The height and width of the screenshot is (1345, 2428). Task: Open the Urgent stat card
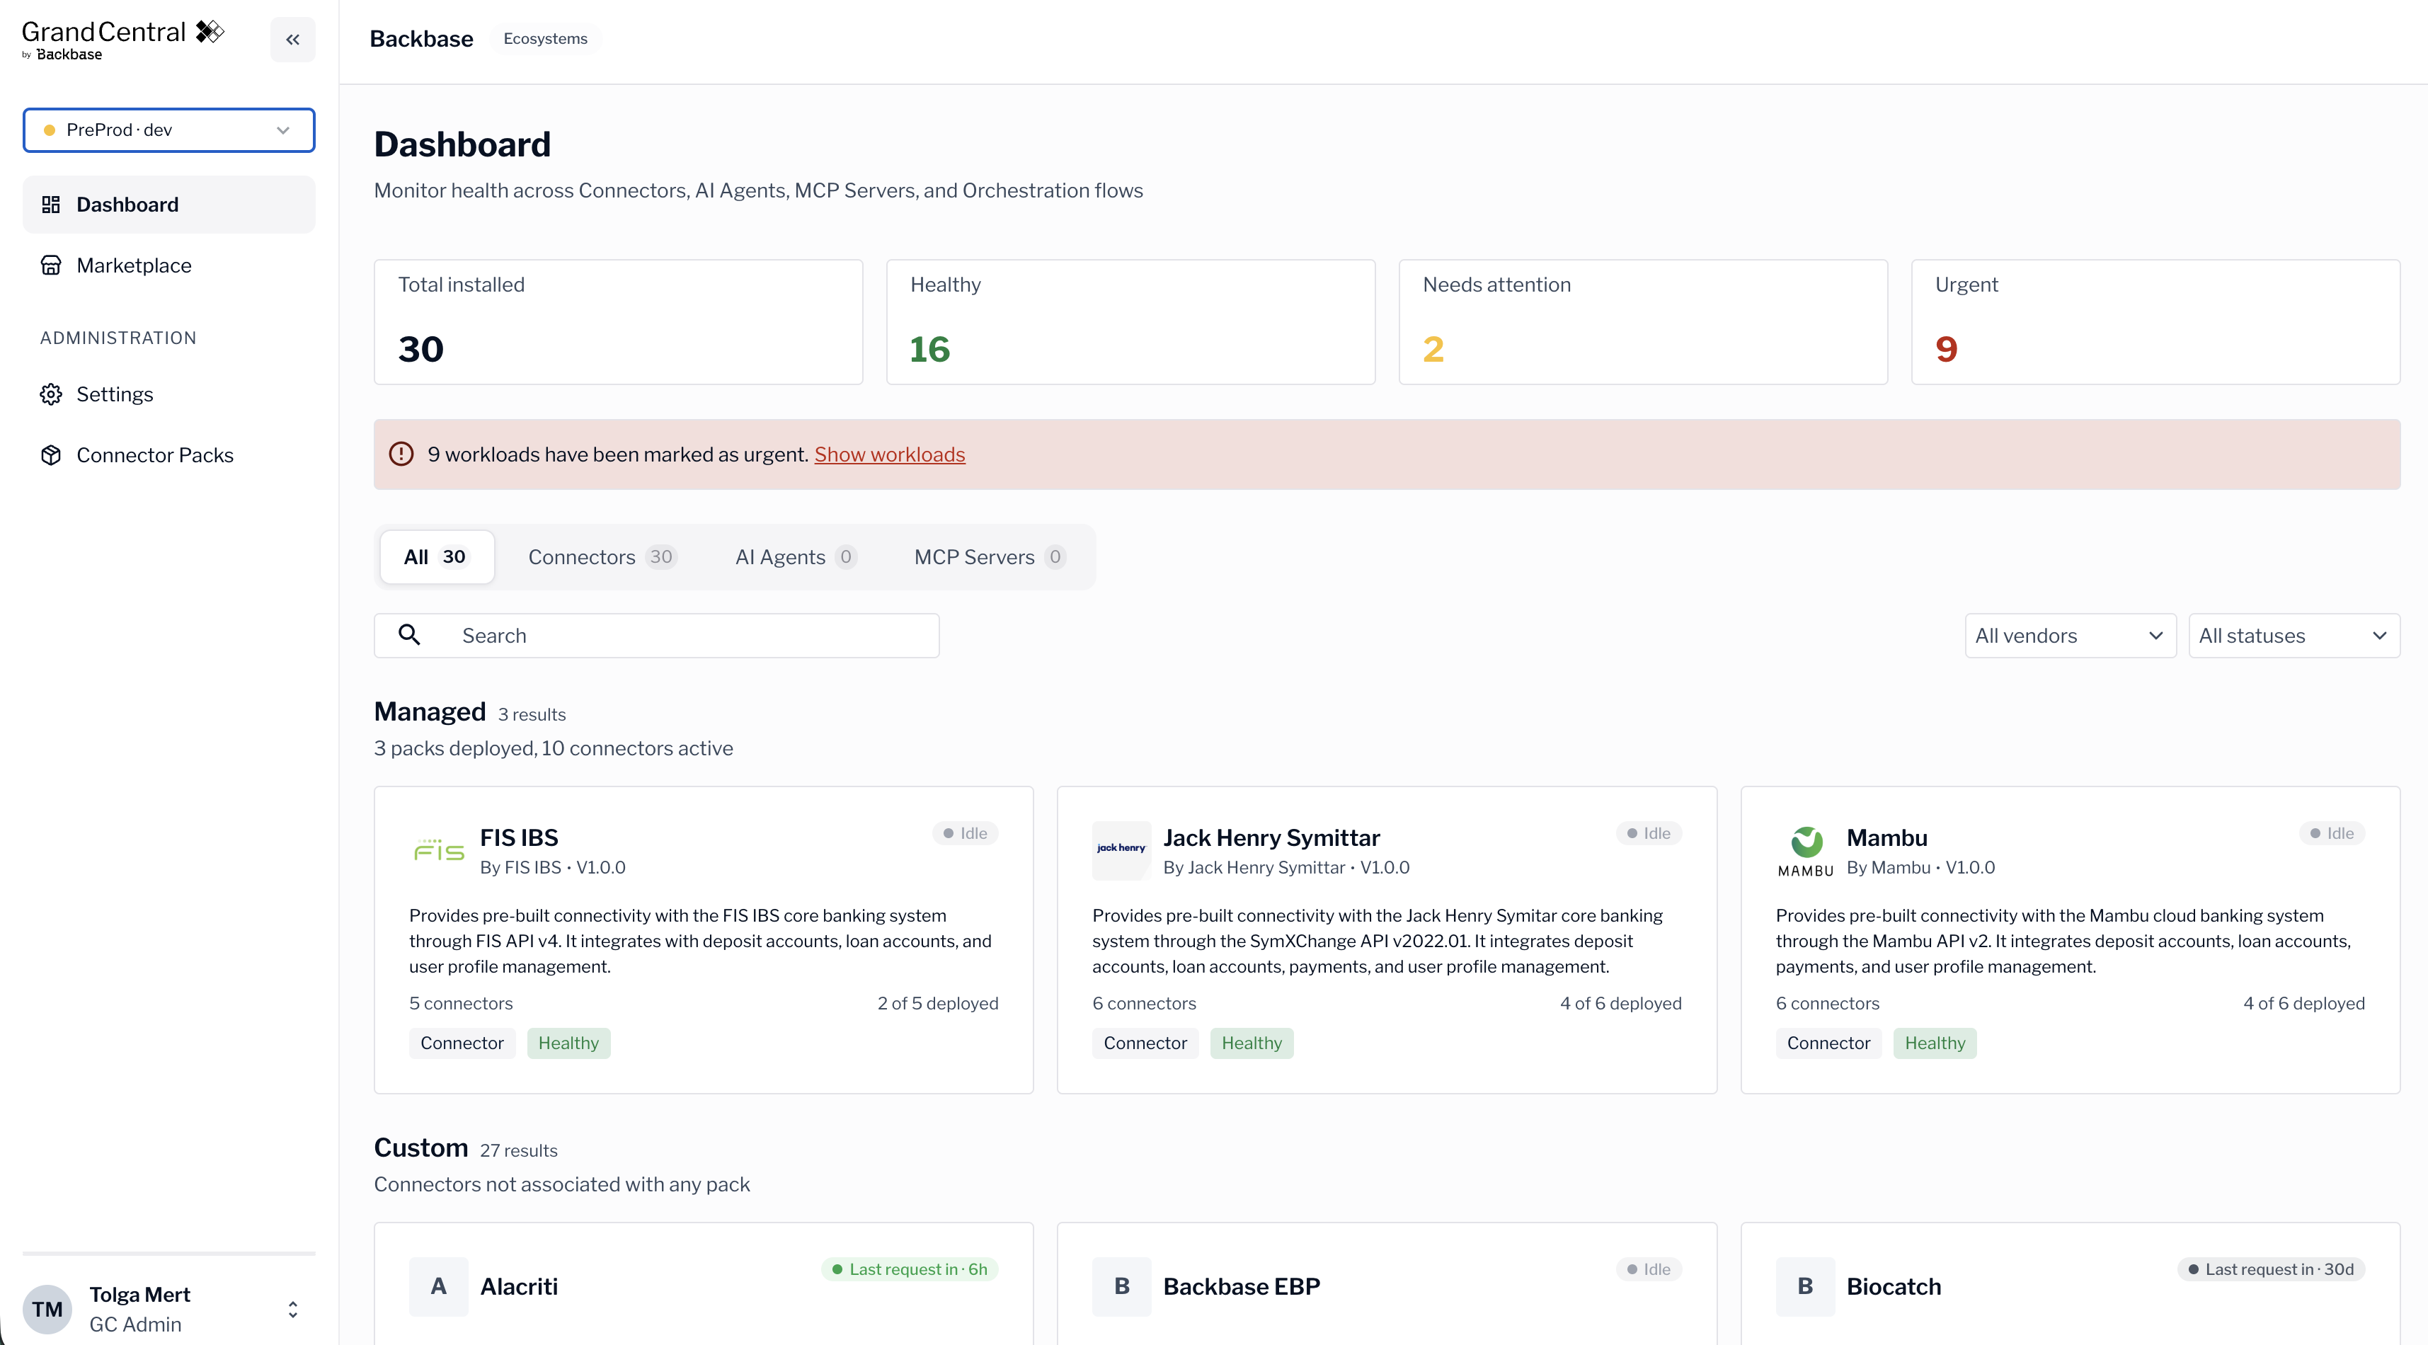[2155, 322]
